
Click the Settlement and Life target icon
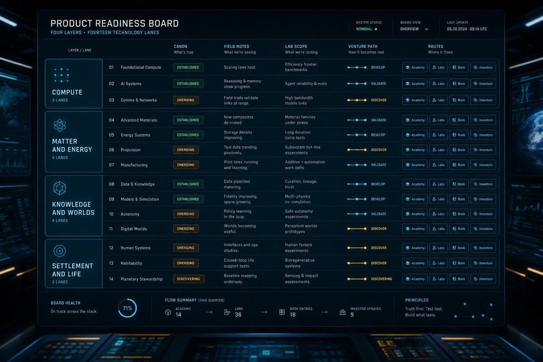(x=60, y=251)
